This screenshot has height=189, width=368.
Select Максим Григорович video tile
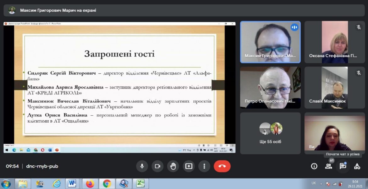[x=270, y=42]
